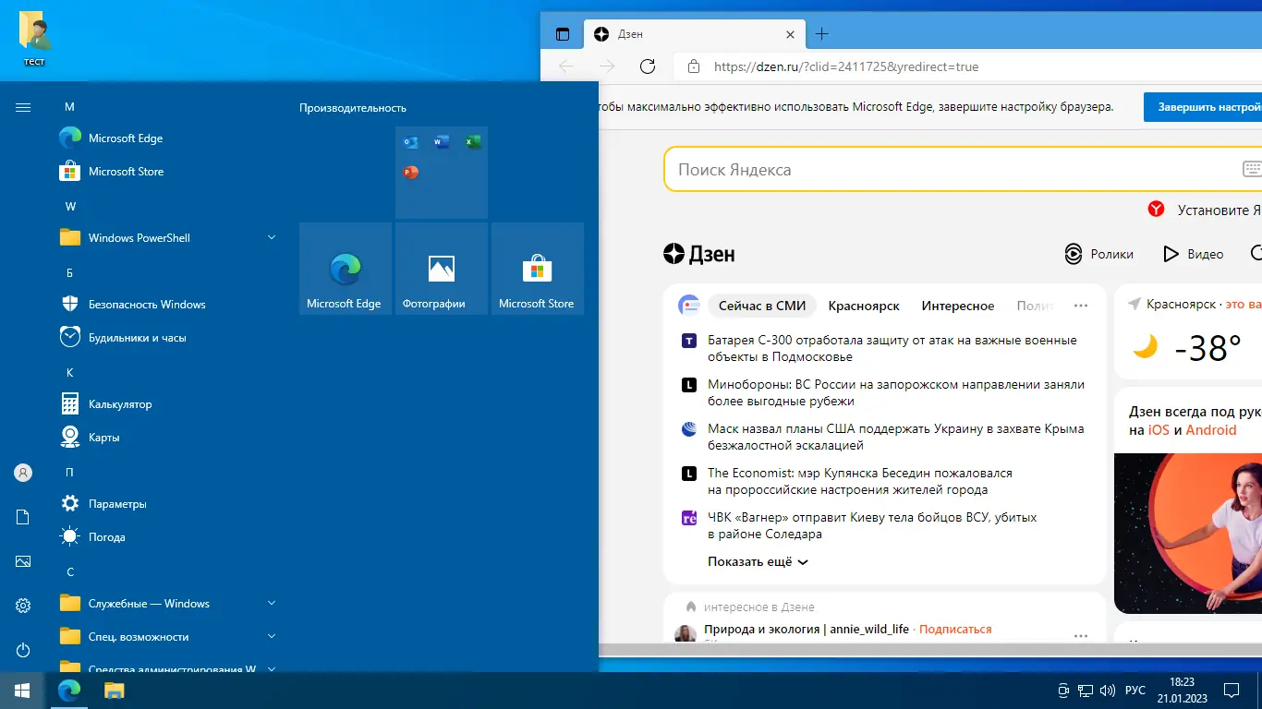Close the Дзен browser tab
1262x709 pixels.
pyautogui.click(x=790, y=34)
